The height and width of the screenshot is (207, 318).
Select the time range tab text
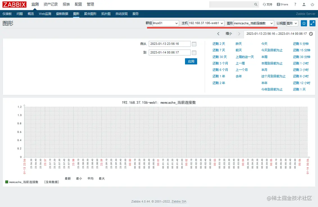[277, 34]
